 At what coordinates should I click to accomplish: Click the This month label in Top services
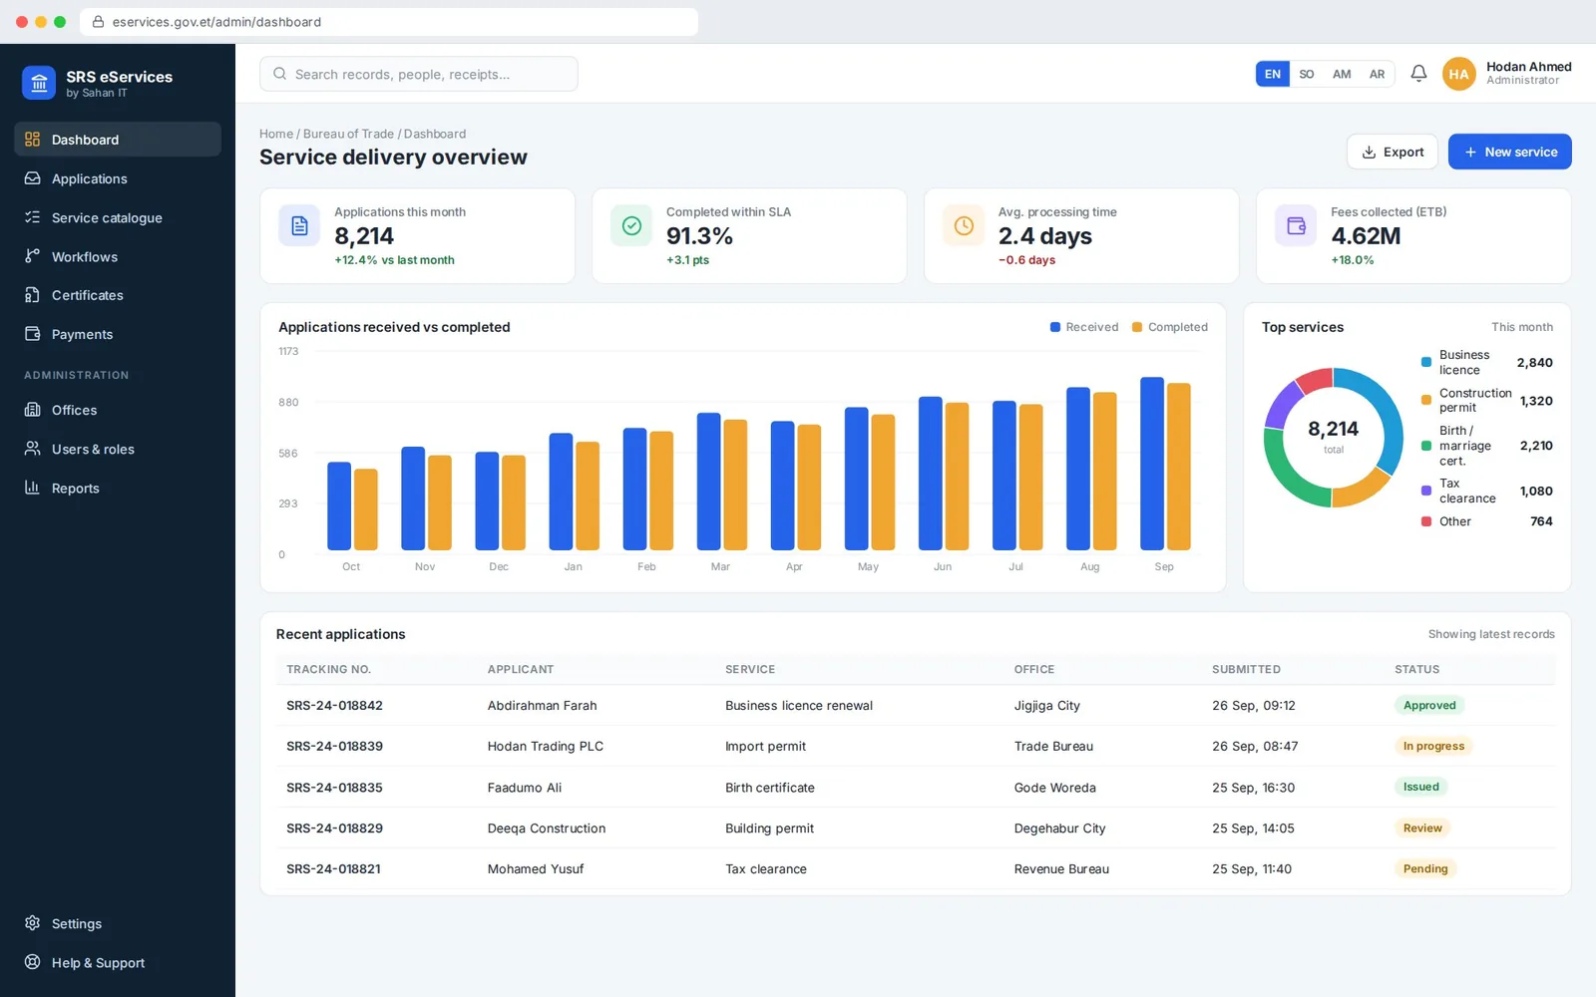coord(1522,327)
